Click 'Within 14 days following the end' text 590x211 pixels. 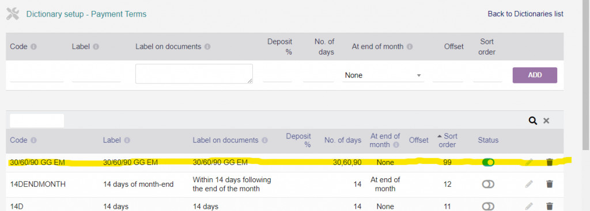pyautogui.click(x=232, y=184)
